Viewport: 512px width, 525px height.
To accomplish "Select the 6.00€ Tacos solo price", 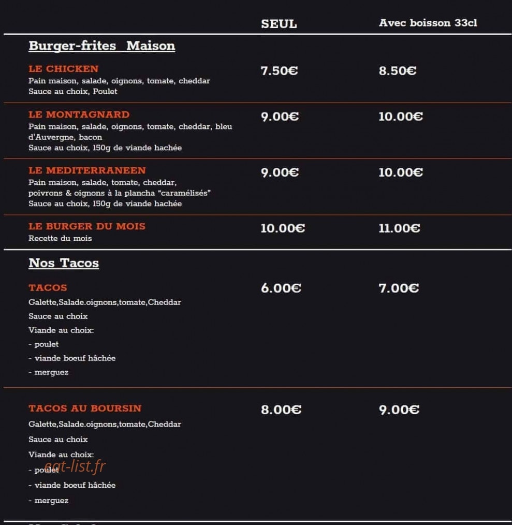I will pyautogui.click(x=281, y=288).
